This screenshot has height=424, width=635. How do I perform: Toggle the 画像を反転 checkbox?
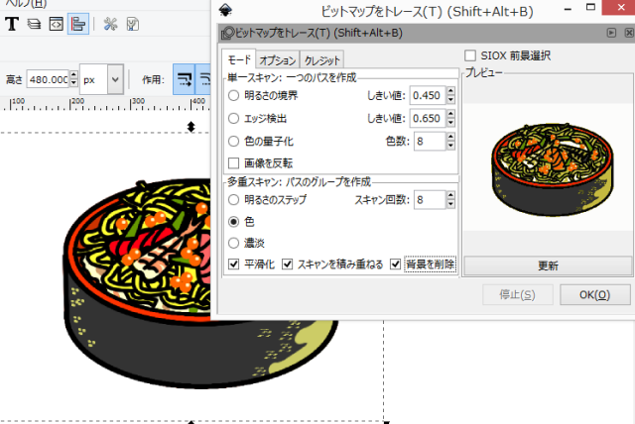(234, 162)
